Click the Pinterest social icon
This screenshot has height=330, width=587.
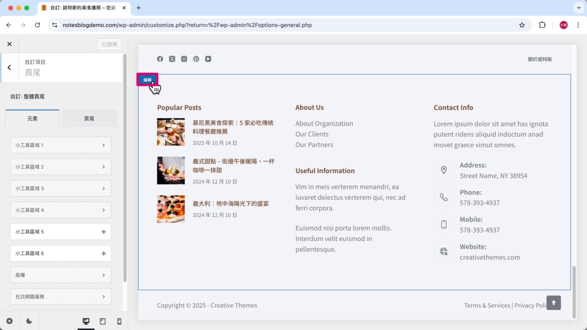[x=196, y=59]
